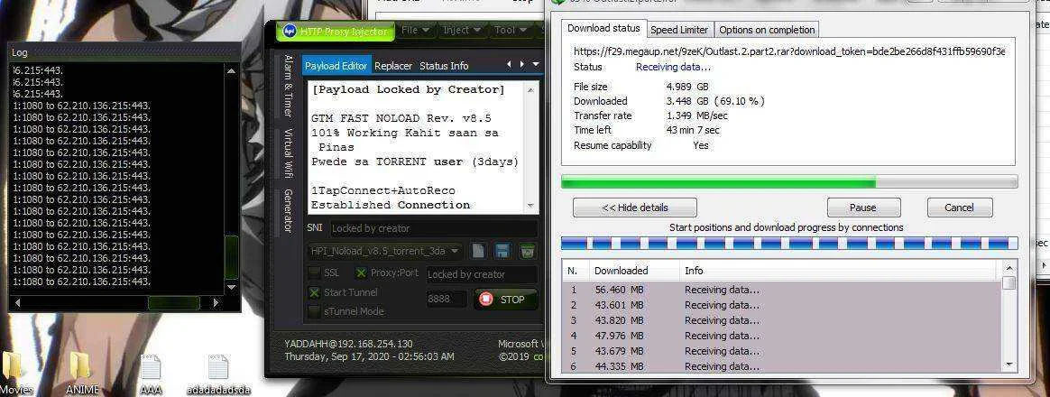Click the payload editor scroll up arrow
The image size is (1050, 397).
(531, 88)
